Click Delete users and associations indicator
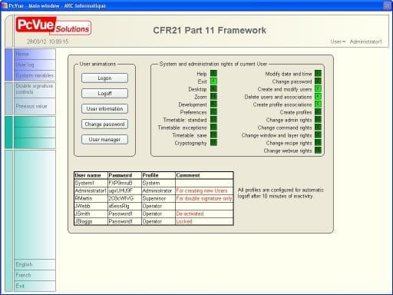Screen dimensions: 393x295 pos(318,97)
